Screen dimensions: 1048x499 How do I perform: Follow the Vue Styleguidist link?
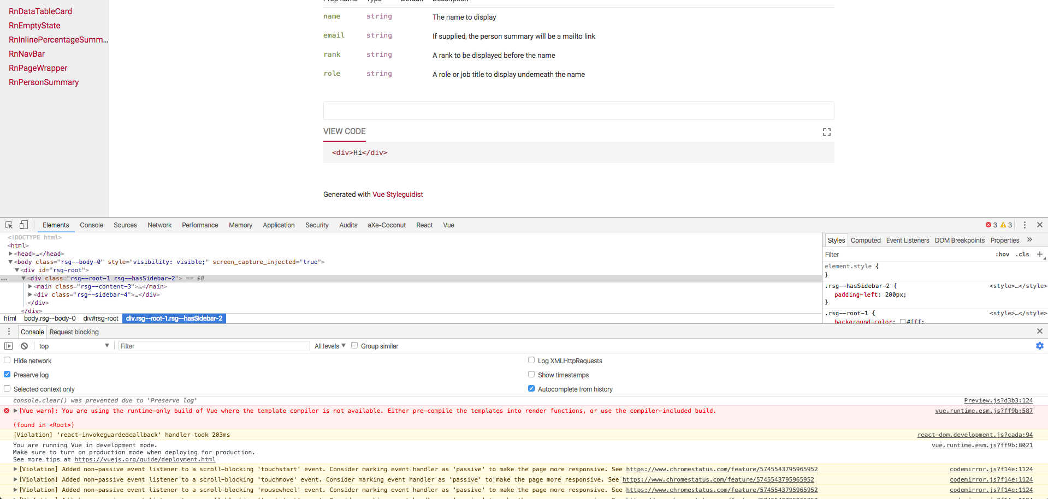pyautogui.click(x=397, y=194)
